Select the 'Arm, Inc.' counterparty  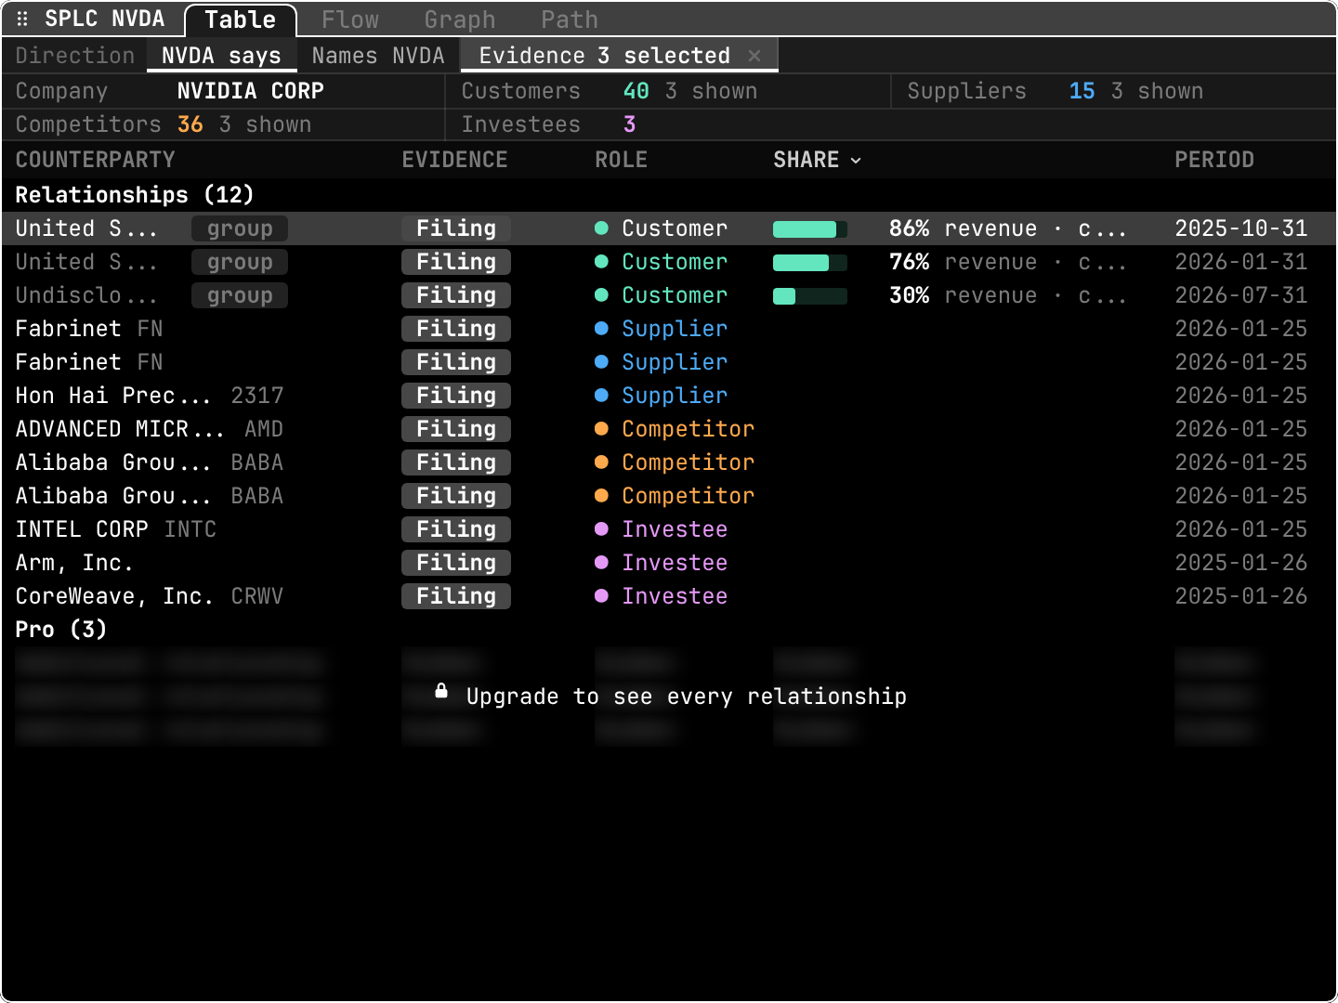pos(74,563)
